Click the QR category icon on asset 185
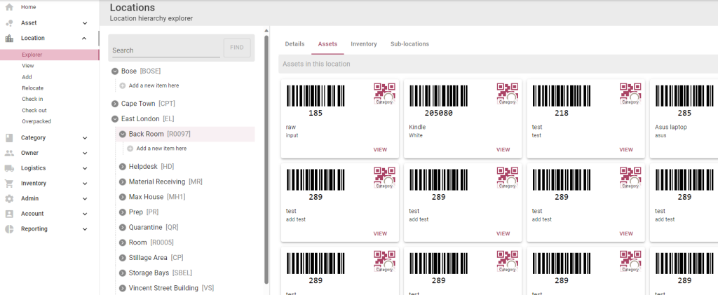 pyautogui.click(x=385, y=94)
